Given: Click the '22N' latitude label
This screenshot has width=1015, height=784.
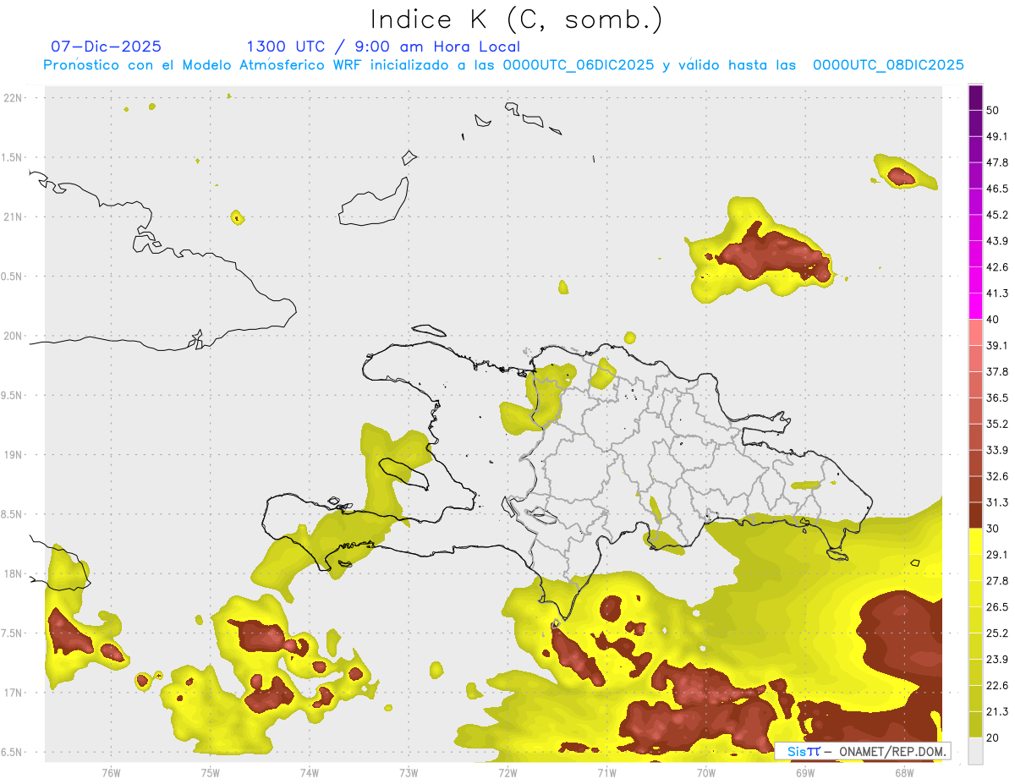Looking at the screenshot, I should point(14,97).
